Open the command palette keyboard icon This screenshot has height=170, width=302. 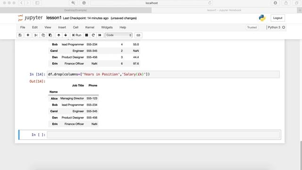coord(138,35)
